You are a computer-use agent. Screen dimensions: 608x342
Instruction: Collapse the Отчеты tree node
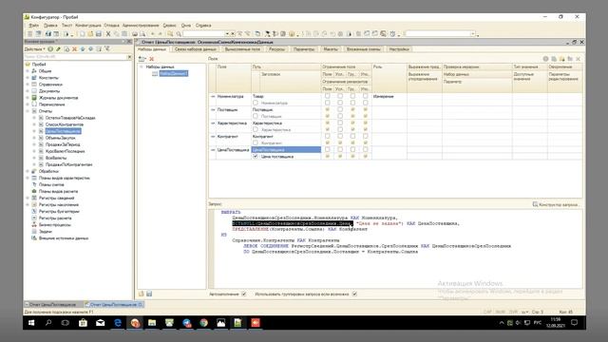[x=28, y=111]
